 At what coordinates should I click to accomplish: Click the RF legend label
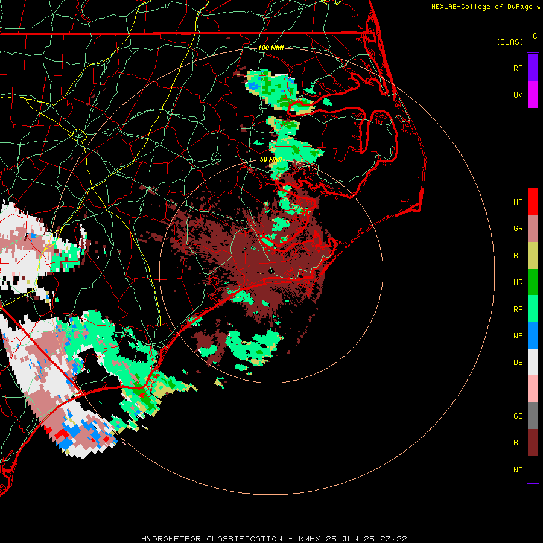[518, 68]
